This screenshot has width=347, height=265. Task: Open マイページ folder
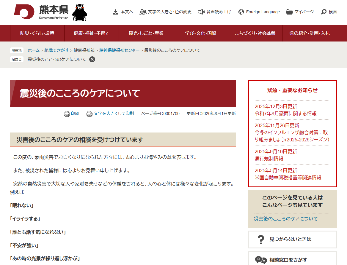(289, 12)
